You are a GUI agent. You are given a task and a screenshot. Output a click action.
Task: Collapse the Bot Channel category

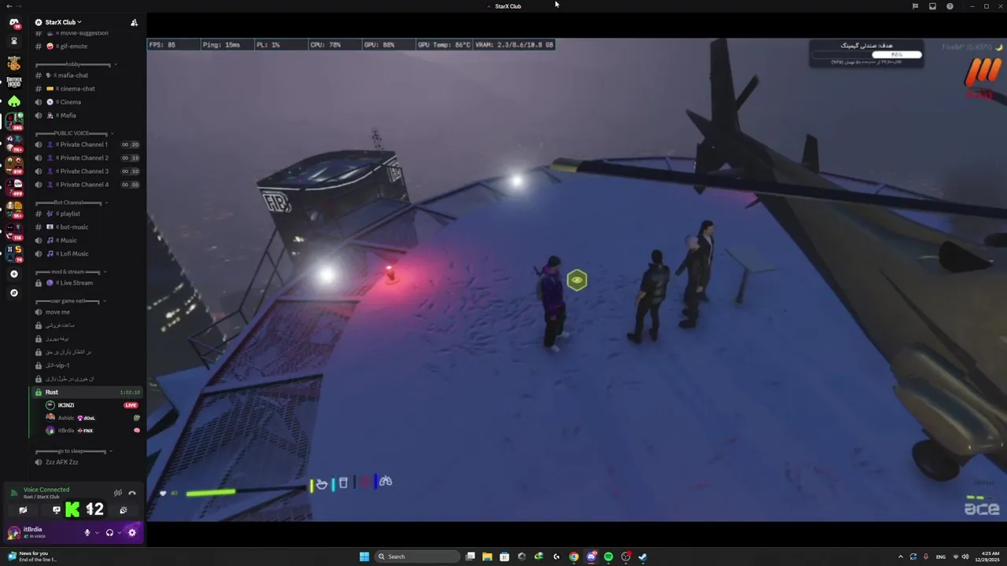pyautogui.click(x=72, y=203)
